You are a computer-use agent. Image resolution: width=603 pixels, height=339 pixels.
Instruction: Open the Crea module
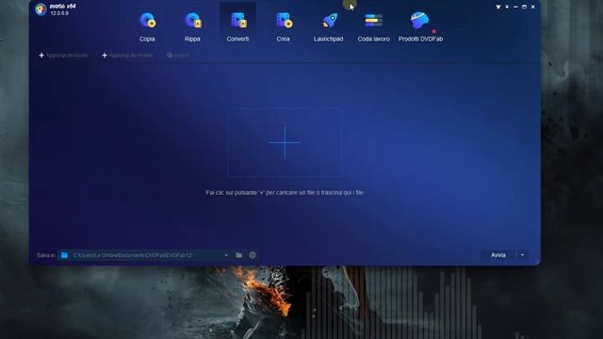(x=283, y=26)
